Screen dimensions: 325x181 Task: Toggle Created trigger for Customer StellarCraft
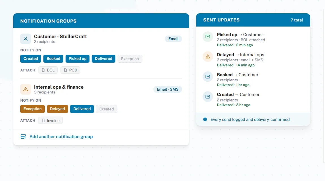coord(31,59)
